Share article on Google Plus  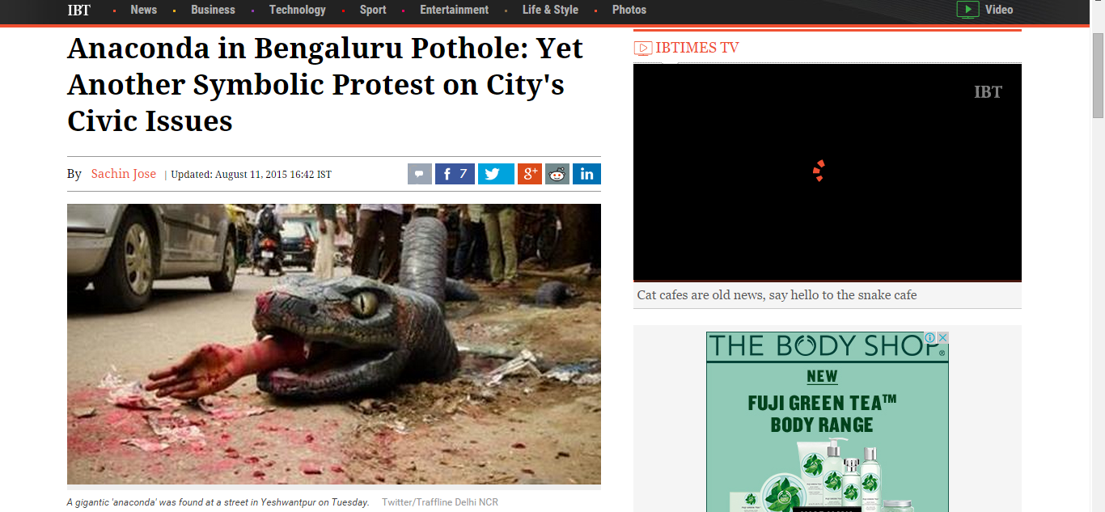tap(530, 174)
